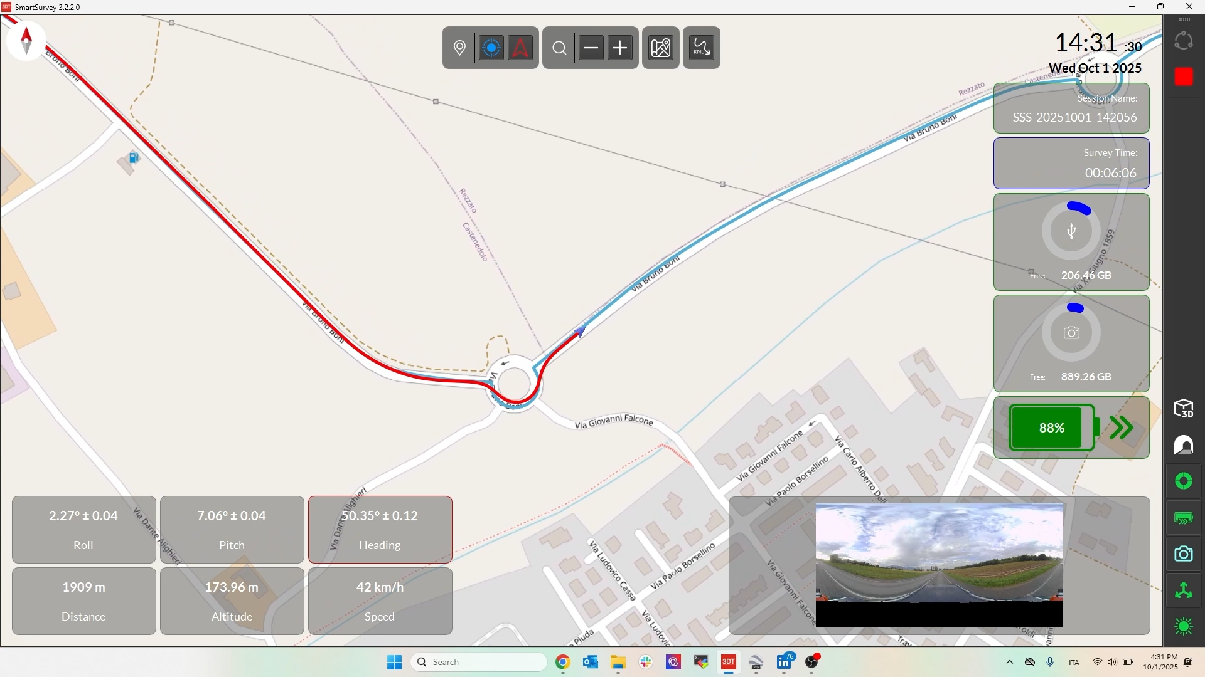1205x677 pixels.
Task: Click the sidebar camera icon
Action: [x=1184, y=554]
